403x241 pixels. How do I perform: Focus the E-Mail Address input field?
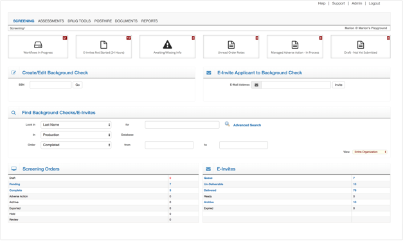(x=296, y=85)
